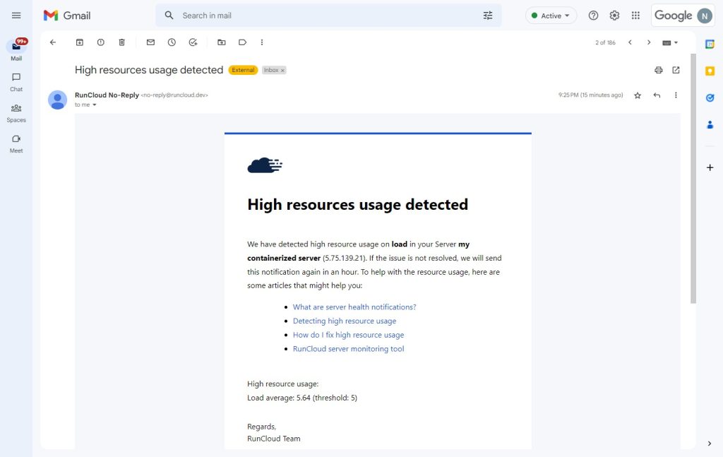Image resolution: width=723 pixels, height=457 pixels.
Task: Go to newer email arrow
Action: tap(630, 42)
